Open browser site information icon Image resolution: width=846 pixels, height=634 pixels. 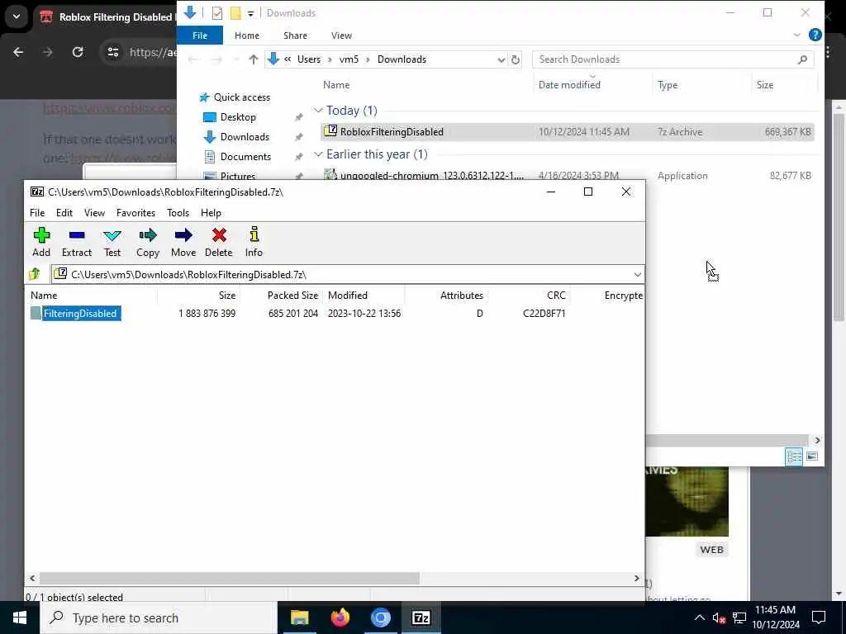click(x=113, y=52)
